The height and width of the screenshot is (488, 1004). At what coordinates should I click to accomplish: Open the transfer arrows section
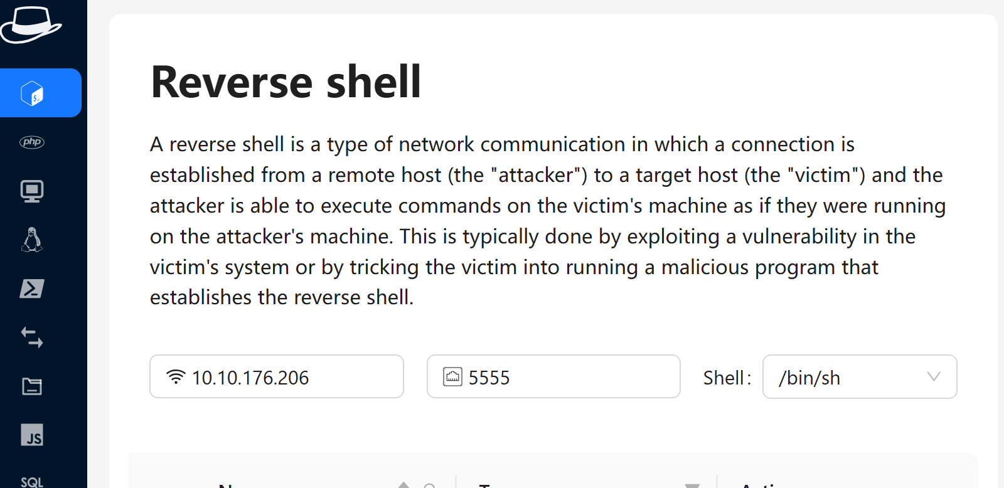click(x=32, y=337)
